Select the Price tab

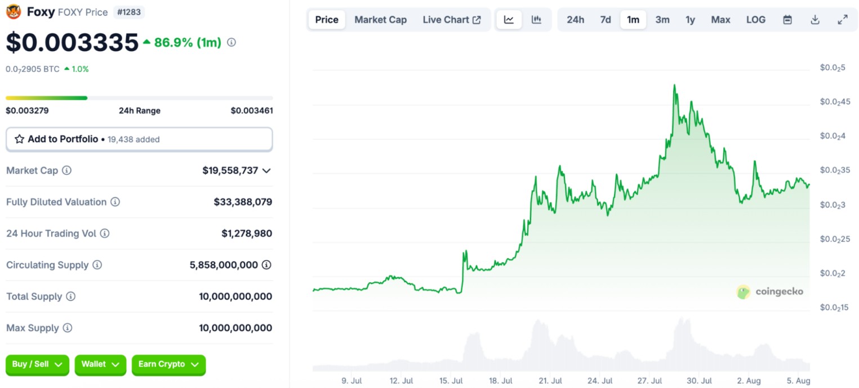[x=327, y=20]
